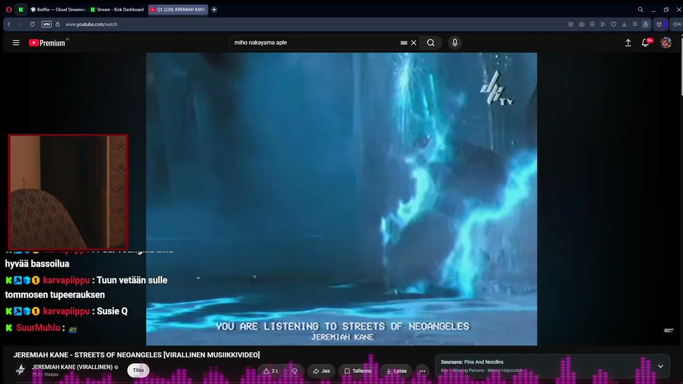This screenshot has height=384, width=683.
Task: Dislike the video with thumbs-down
Action: click(x=294, y=371)
